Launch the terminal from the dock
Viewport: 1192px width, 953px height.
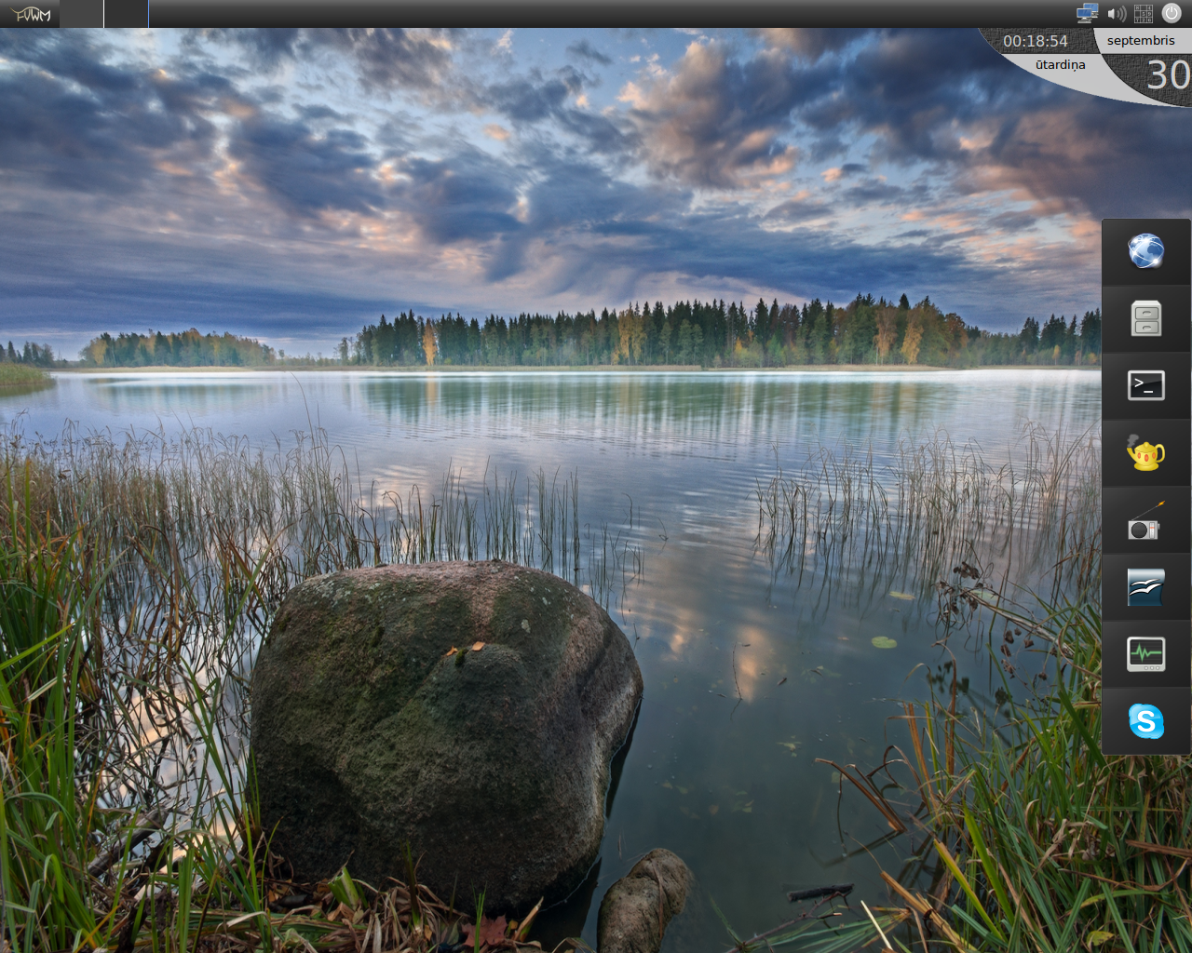point(1146,385)
